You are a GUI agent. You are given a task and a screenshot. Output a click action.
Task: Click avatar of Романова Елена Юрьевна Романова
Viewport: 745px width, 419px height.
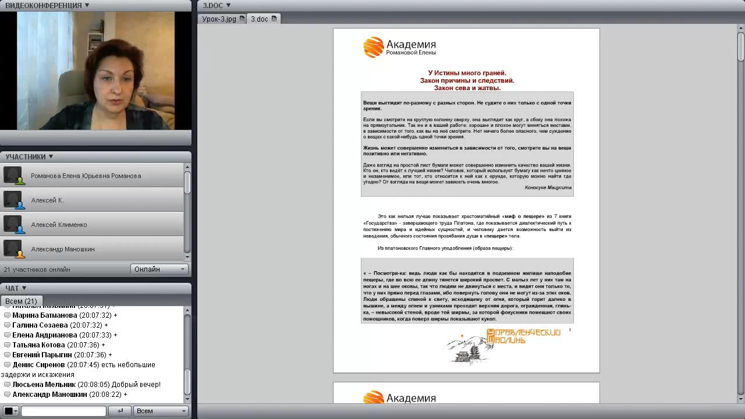[13, 176]
